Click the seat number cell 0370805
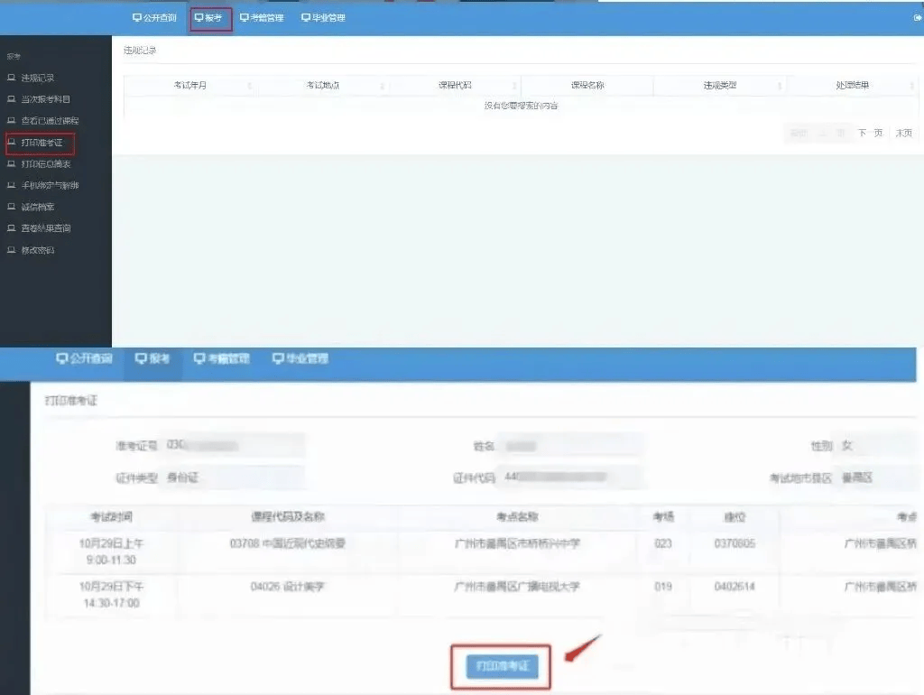The height and width of the screenshot is (695, 924). point(735,543)
